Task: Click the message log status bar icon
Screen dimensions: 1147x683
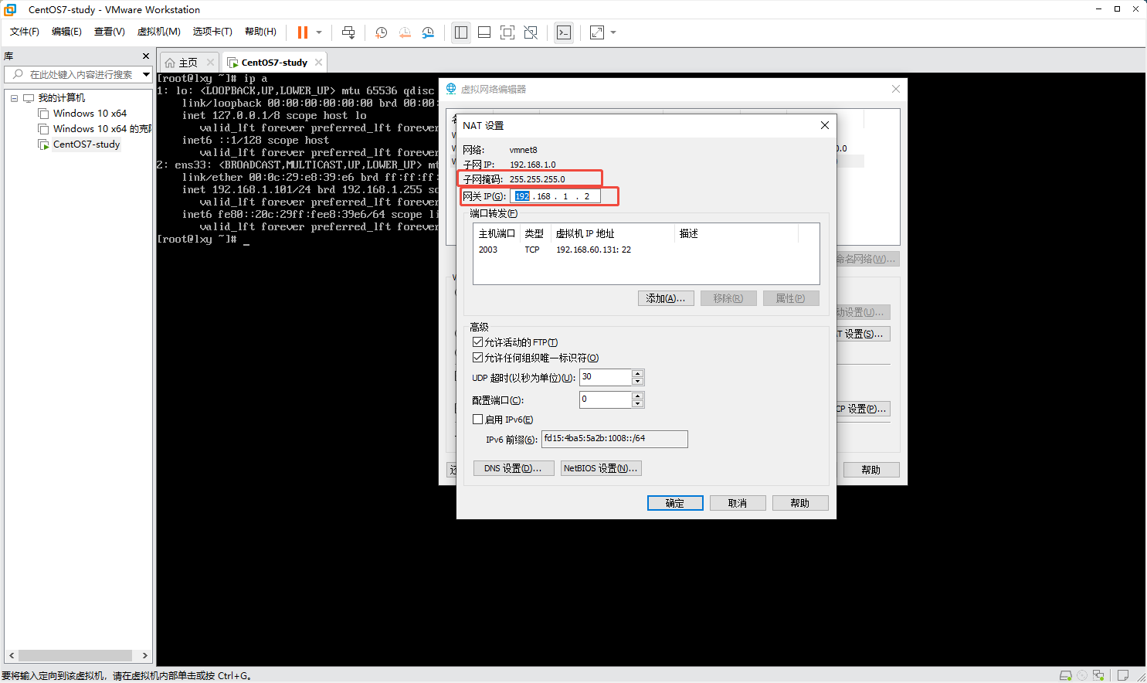Action: [x=1123, y=675]
